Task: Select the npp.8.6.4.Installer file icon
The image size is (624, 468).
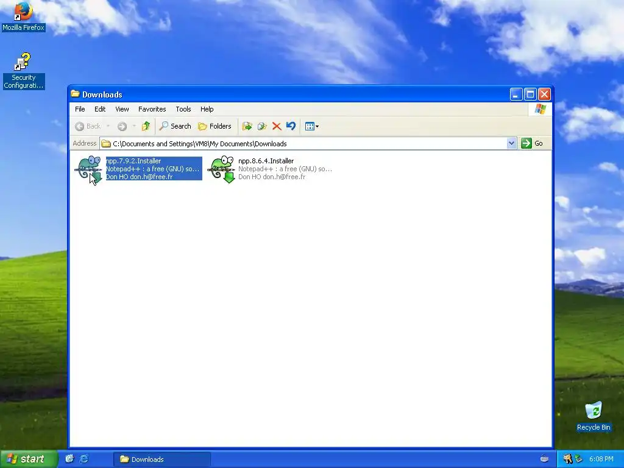Action: 221,169
